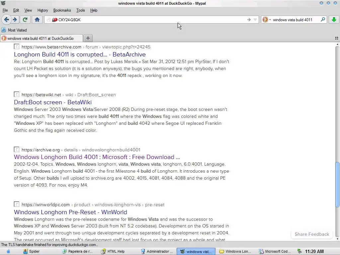Open the File menu
This screenshot has height=255, width=340.
pyautogui.click(x=5, y=10)
